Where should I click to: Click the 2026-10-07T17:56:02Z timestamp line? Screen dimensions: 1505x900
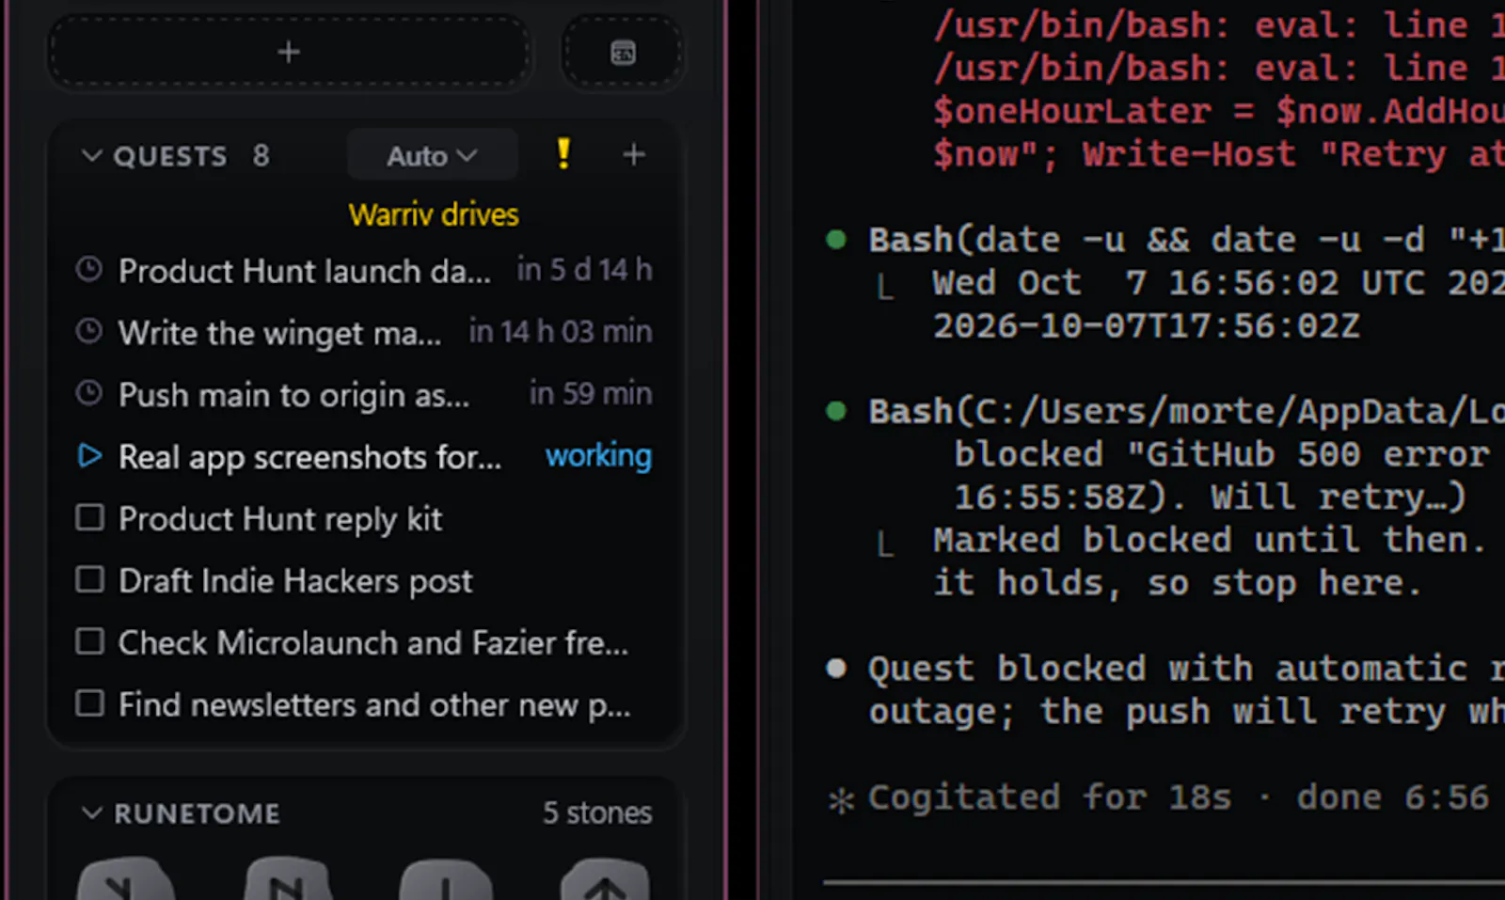tap(1147, 326)
